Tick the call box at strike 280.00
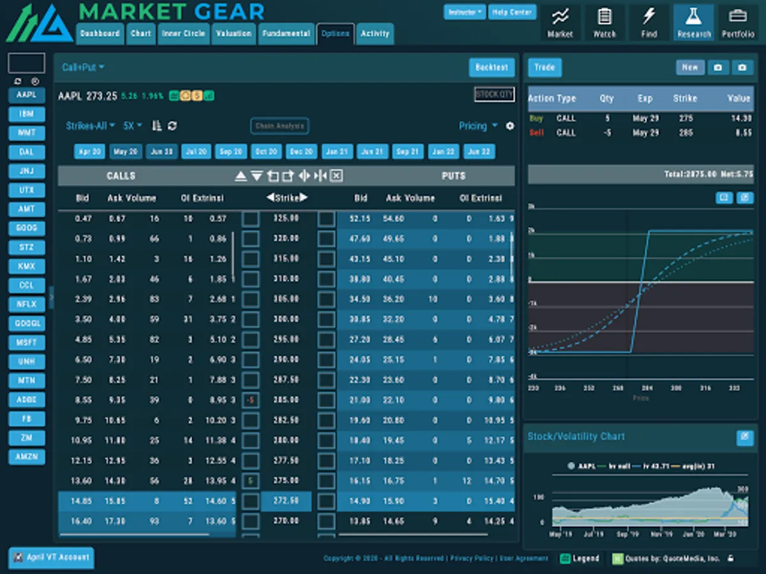 [x=251, y=441]
